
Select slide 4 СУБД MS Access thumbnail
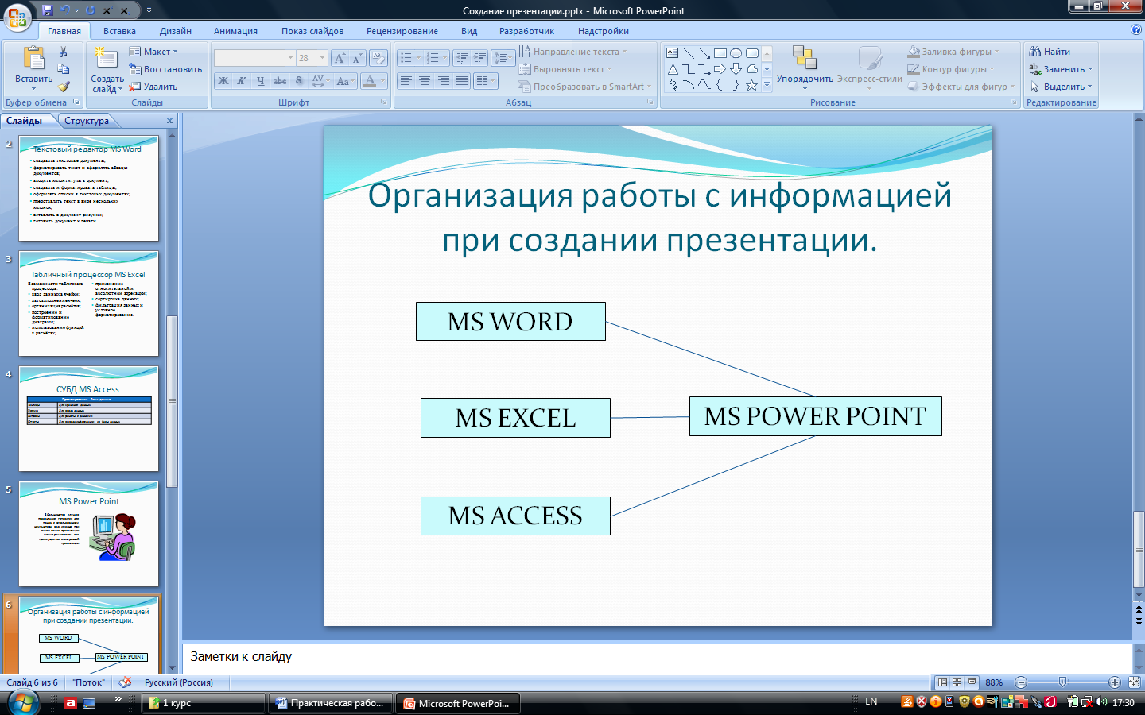[x=89, y=419]
